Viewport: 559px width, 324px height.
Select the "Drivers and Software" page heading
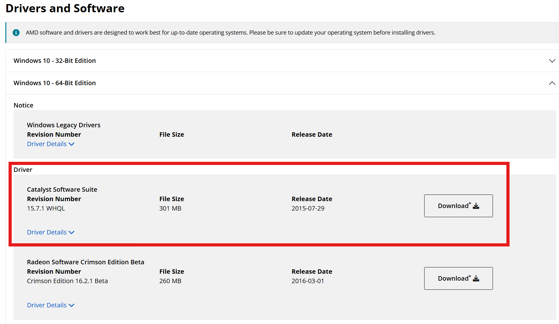pyautogui.click(x=65, y=8)
